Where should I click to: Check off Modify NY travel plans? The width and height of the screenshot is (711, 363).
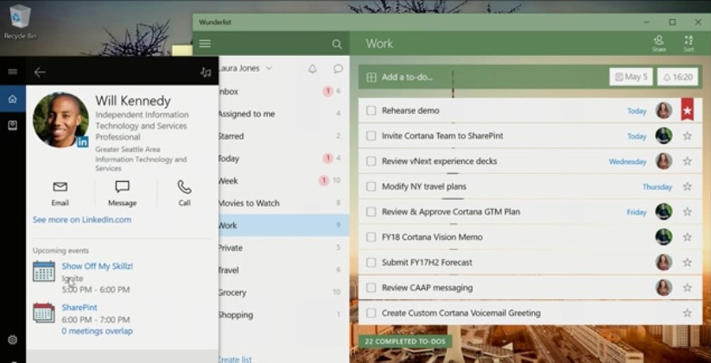click(x=371, y=186)
